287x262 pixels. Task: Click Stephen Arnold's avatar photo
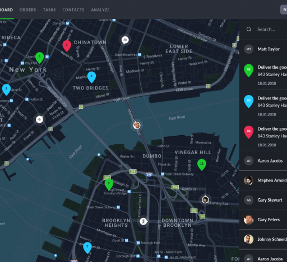248,180
